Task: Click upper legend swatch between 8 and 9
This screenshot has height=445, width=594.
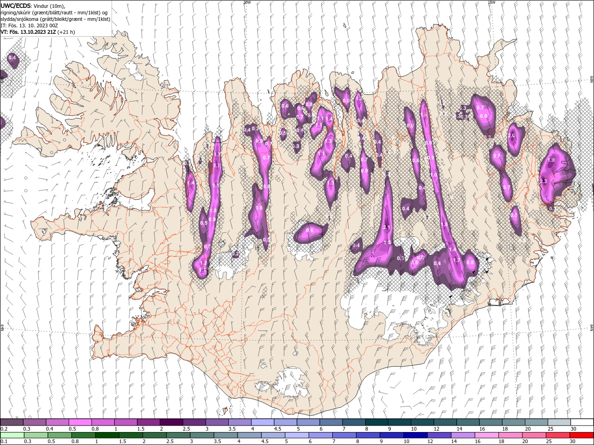Action: [x=377, y=422]
